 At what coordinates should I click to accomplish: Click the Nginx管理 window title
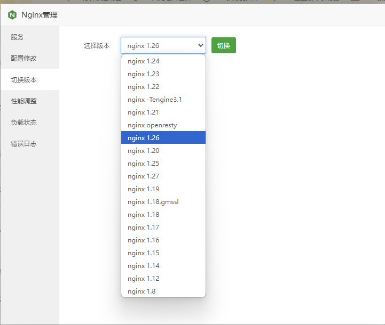click(40, 15)
